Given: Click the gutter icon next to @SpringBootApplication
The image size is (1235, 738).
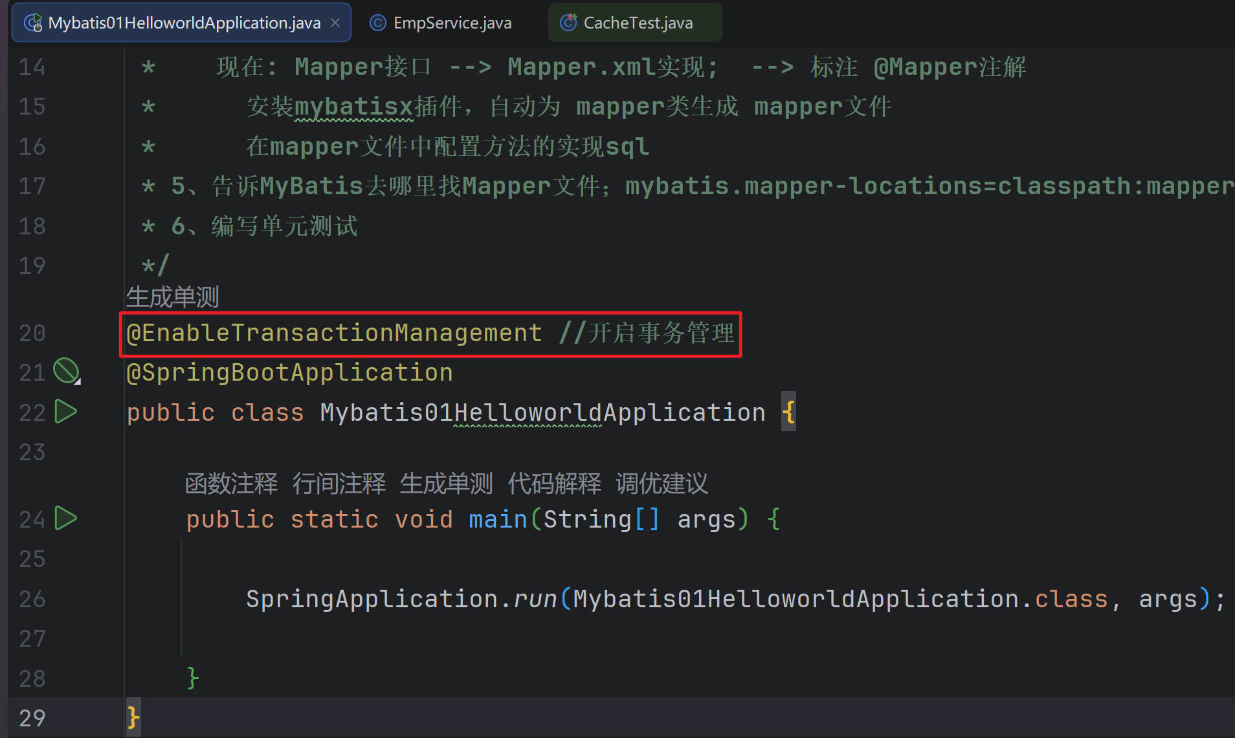Looking at the screenshot, I should [65, 372].
